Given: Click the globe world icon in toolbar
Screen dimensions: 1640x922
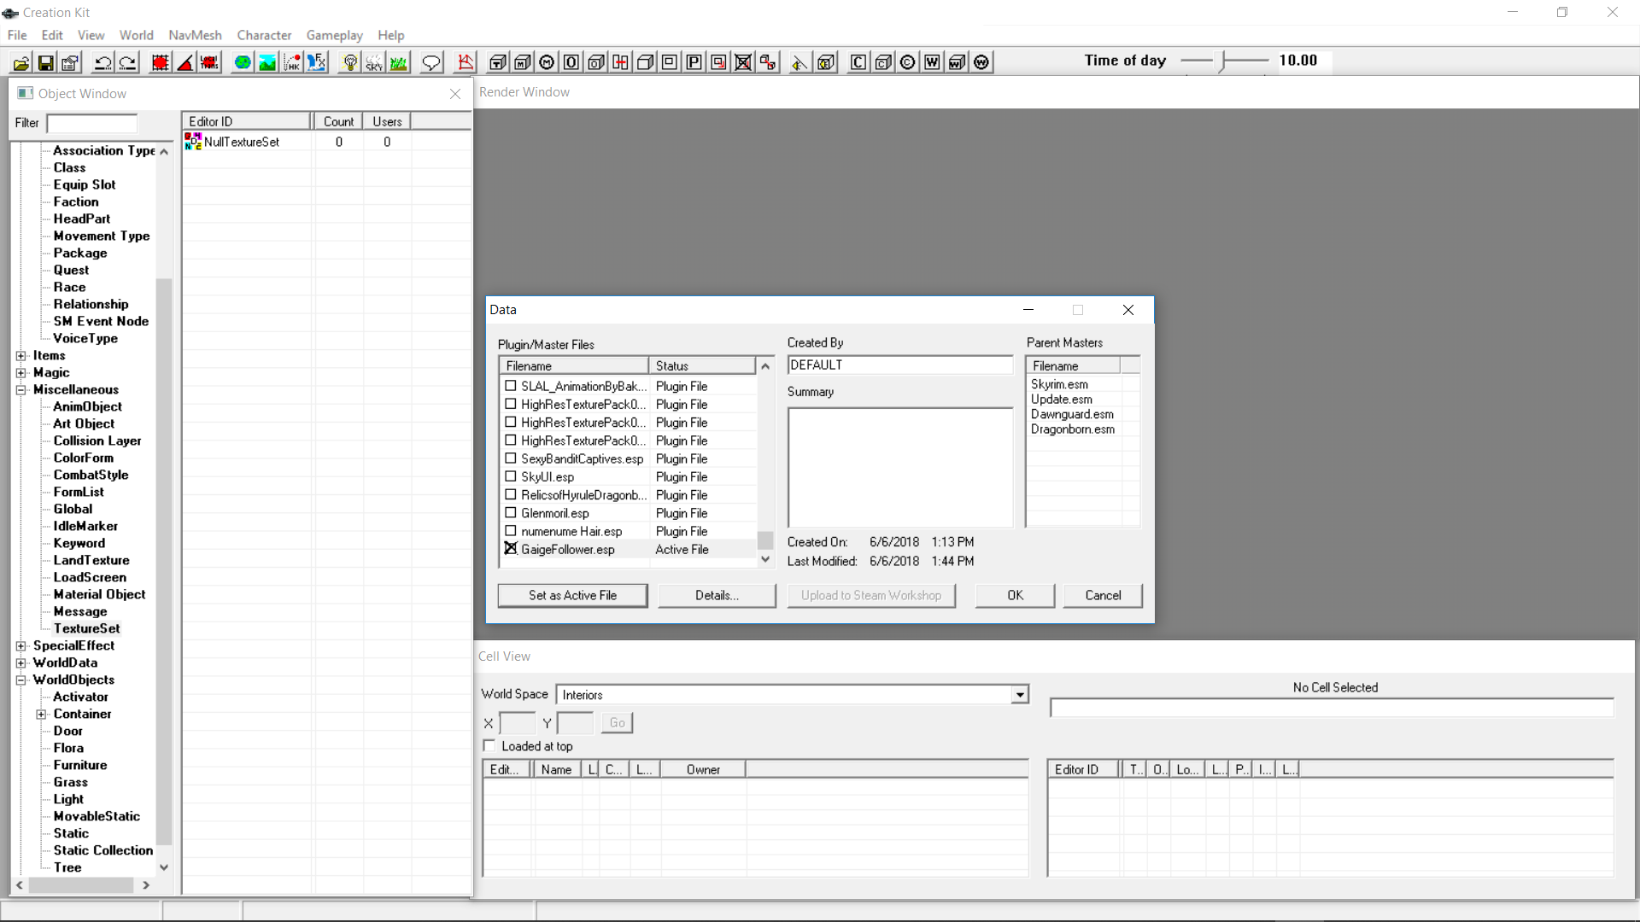Looking at the screenshot, I should click(243, 62).
